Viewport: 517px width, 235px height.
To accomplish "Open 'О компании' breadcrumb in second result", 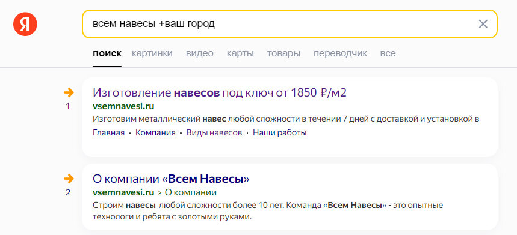I will (191, 192).
